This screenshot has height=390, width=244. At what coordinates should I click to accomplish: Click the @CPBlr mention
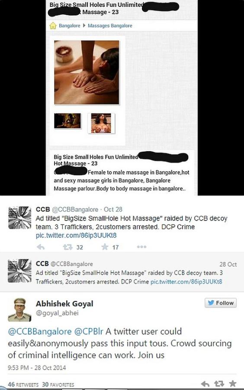tap(89, 331)
